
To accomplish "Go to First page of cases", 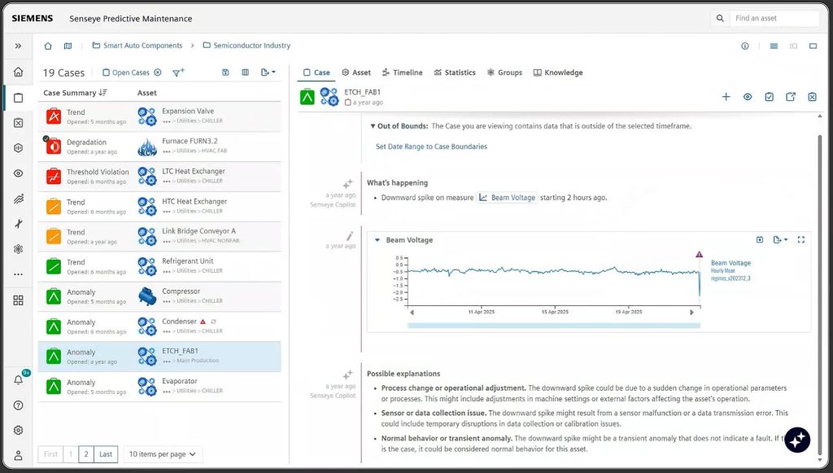I will tap(50, 454).
